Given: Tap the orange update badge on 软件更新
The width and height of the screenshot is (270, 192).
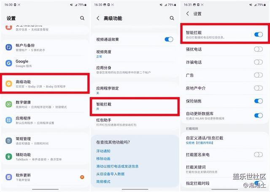Looking at the screenshot, I should (x=82, y=177).
